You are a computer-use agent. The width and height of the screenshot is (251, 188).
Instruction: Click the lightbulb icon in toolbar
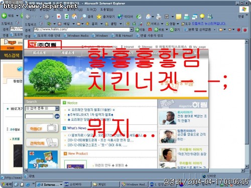(x=202, y=17)
